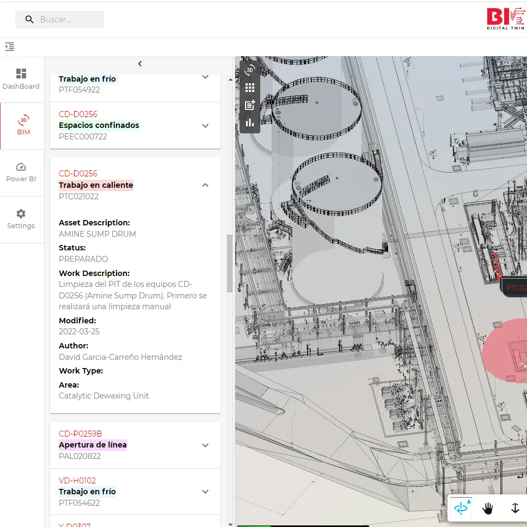The height and width of the screenshot is (527, 527).
Task: Click the add-note icon in the viewer toolbar
Action: (x=250, y=105)
